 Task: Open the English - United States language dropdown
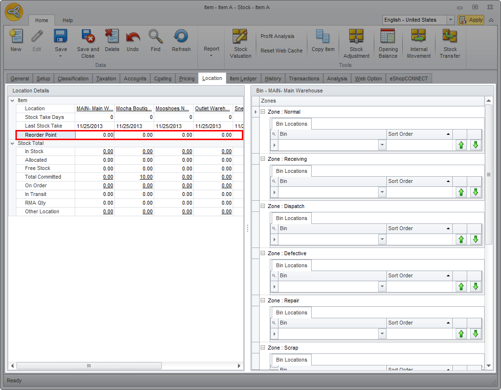pyautogui.click(x=450, y=20)
